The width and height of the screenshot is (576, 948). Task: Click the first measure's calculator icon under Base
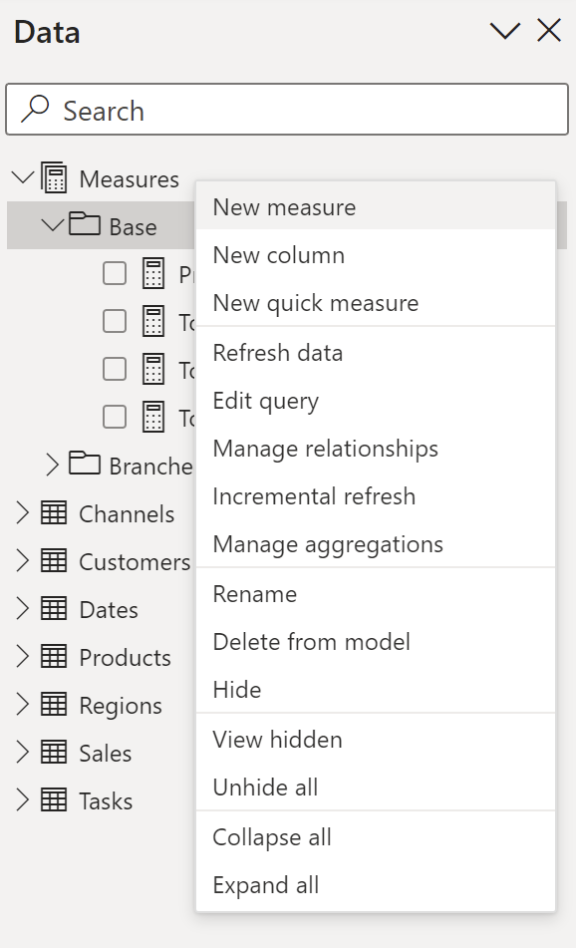[153, 273]
